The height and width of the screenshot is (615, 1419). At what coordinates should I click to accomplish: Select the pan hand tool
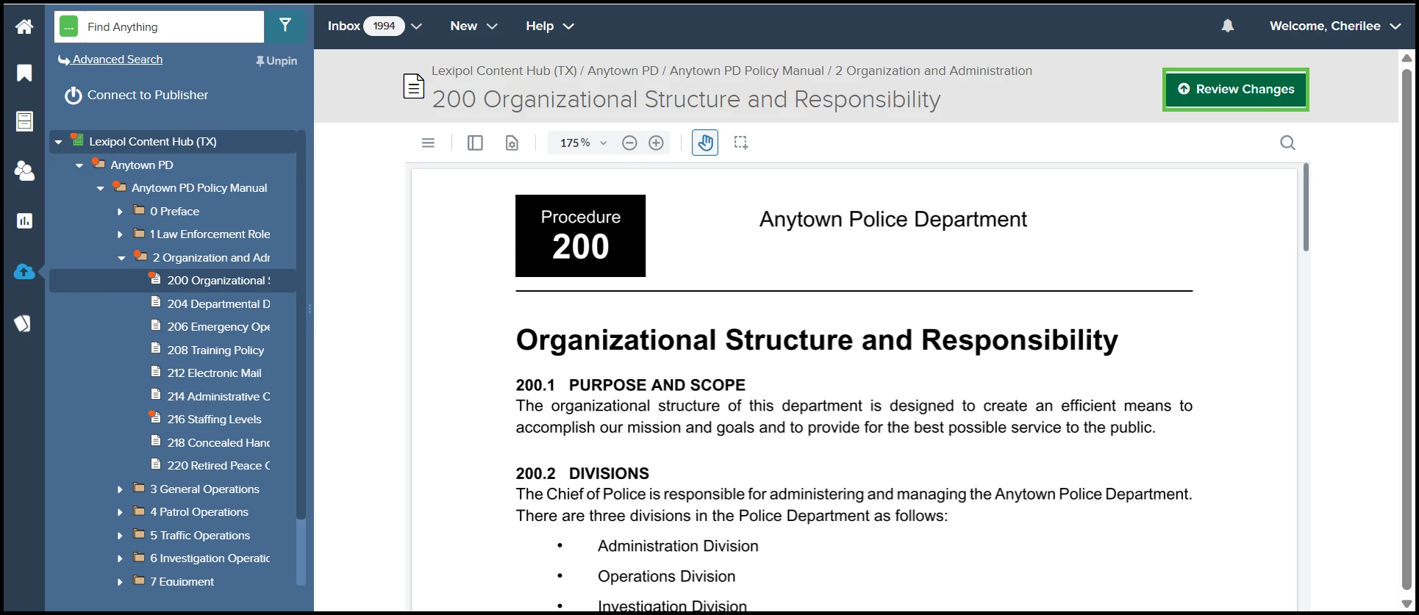tap(705, 143)
